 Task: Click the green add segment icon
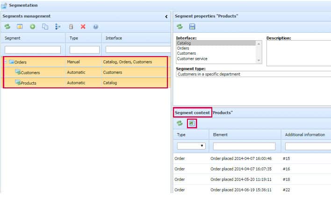click(x=33, y=27)
